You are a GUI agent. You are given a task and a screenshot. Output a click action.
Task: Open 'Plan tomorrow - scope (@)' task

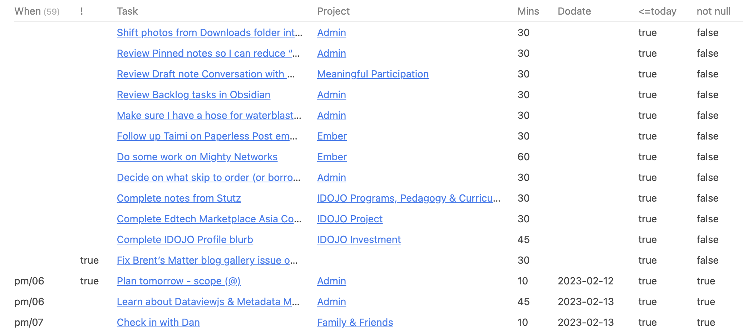click(x=179, y=281)
